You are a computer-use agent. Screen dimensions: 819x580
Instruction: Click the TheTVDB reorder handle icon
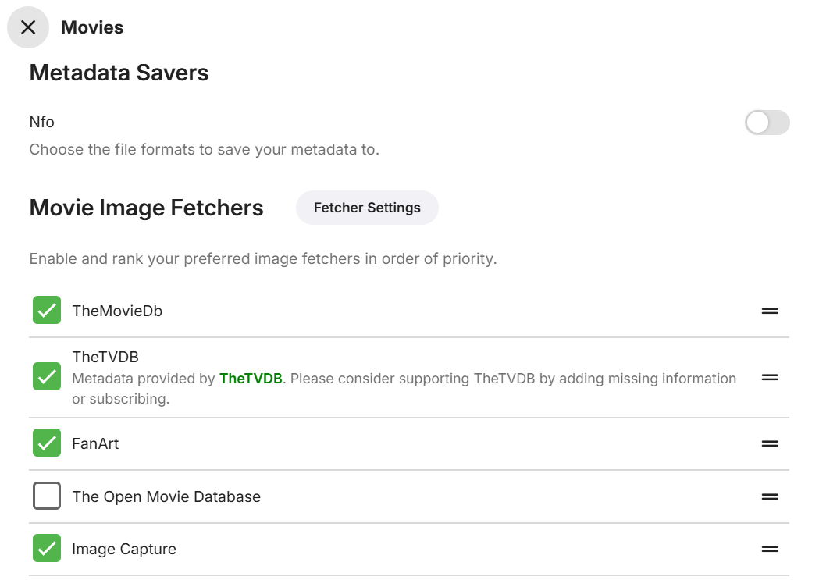pos(770,377)
